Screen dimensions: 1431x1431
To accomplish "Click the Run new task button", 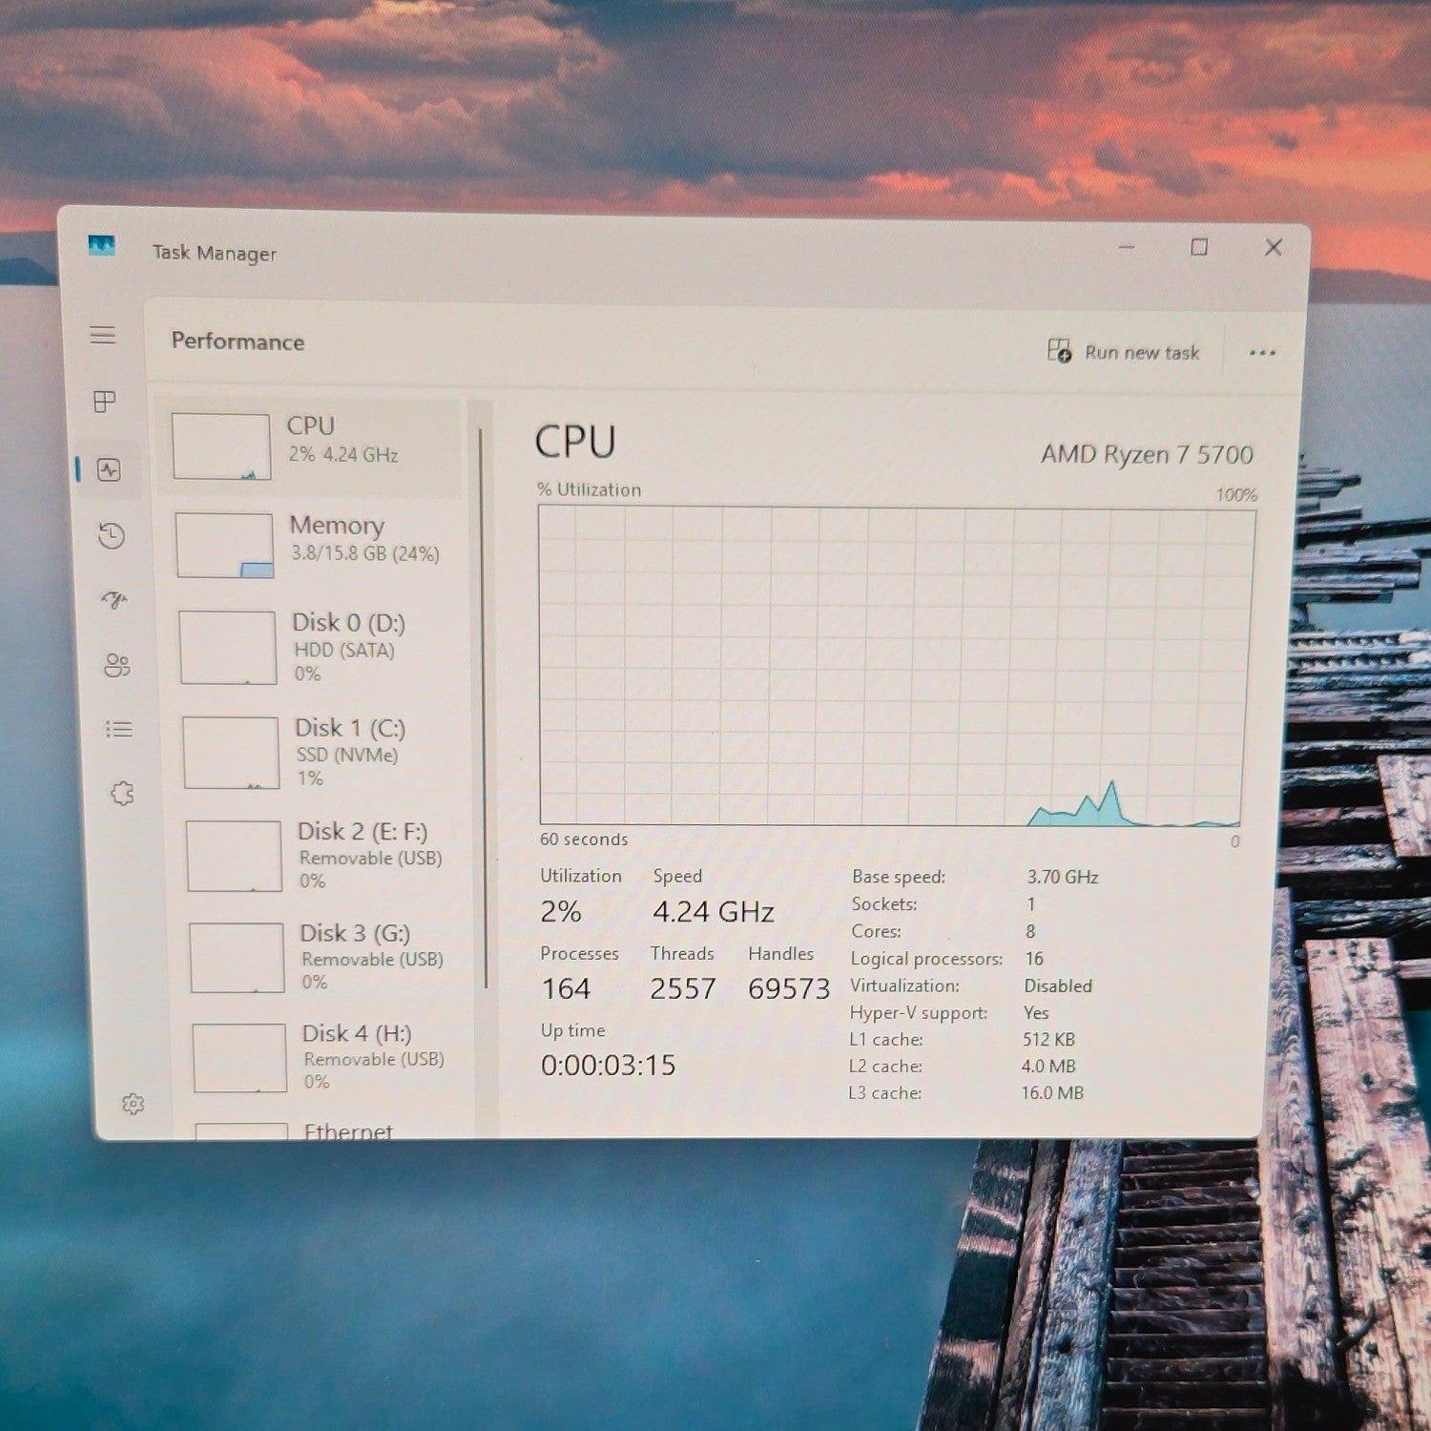I will (x=1123, y=352).
